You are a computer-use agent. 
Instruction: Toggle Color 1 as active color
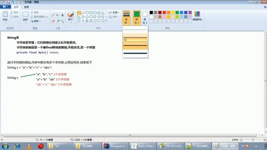137,17
